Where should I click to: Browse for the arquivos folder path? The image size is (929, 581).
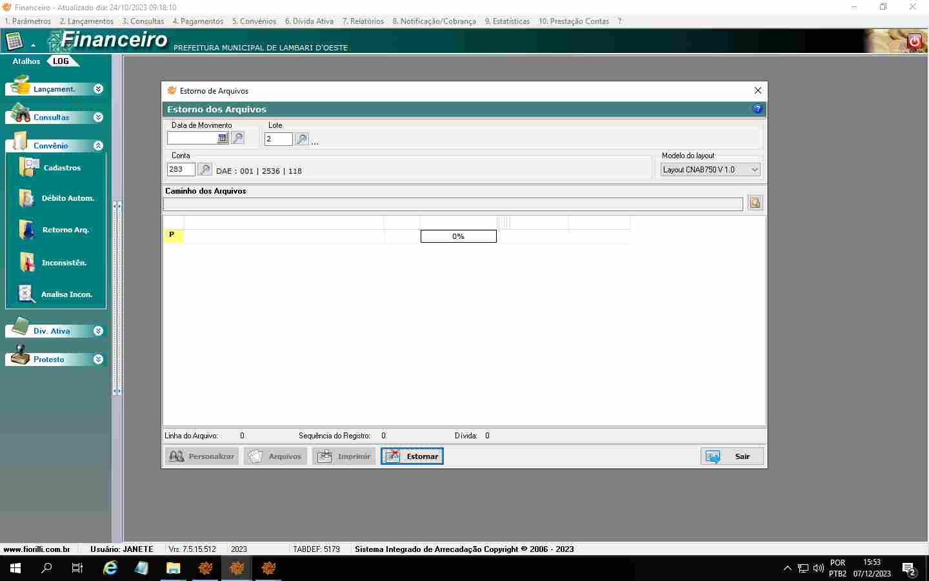coord(755,203)
